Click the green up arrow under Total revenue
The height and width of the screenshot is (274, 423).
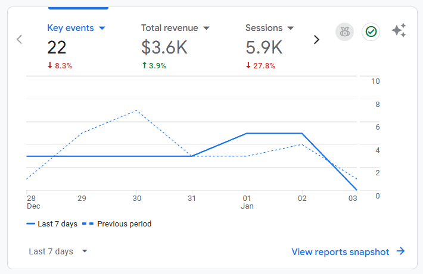144,66
